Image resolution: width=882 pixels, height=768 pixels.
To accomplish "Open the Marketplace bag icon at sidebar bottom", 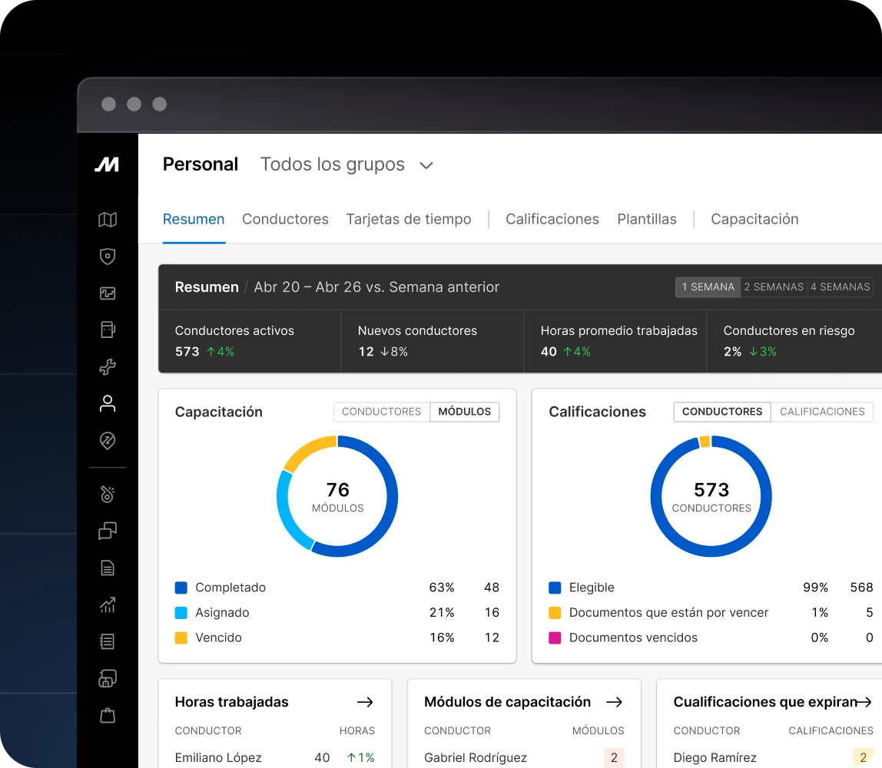I will 108,715.
